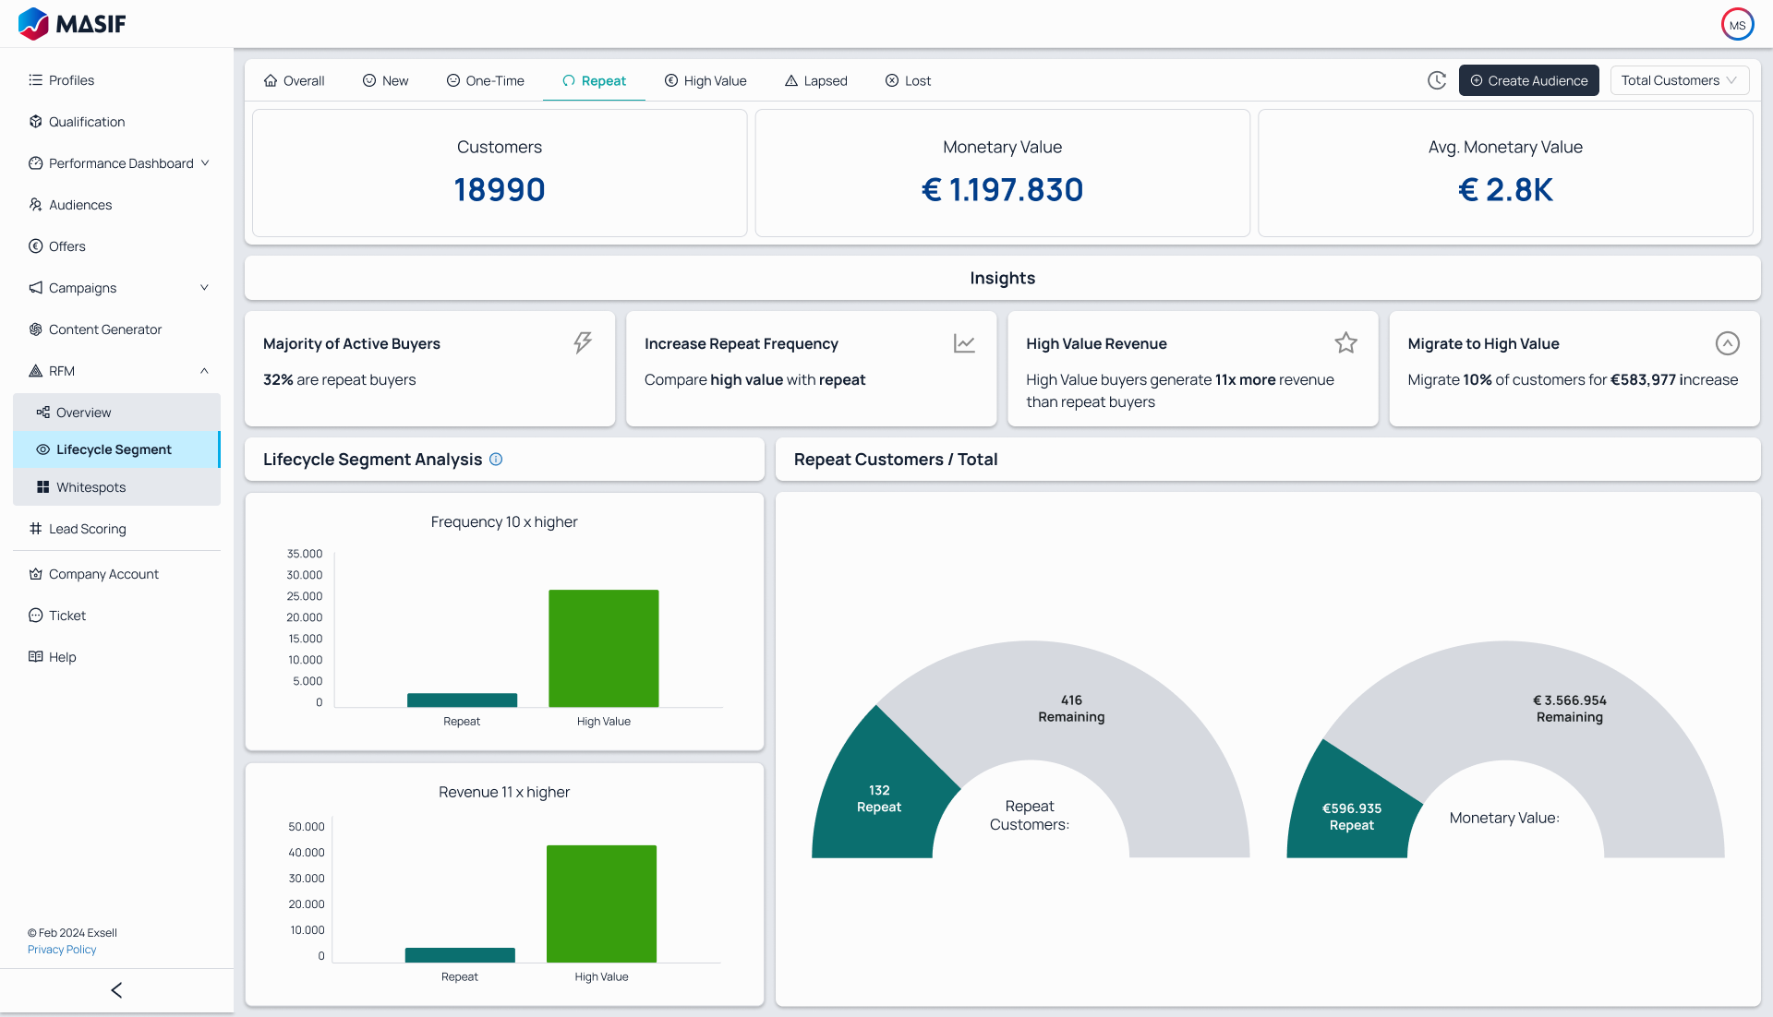The width and height of the screenshot is (1773, 1017).
Task: Click the history clock icon on toolbar
Action: tap(1437, 80)
